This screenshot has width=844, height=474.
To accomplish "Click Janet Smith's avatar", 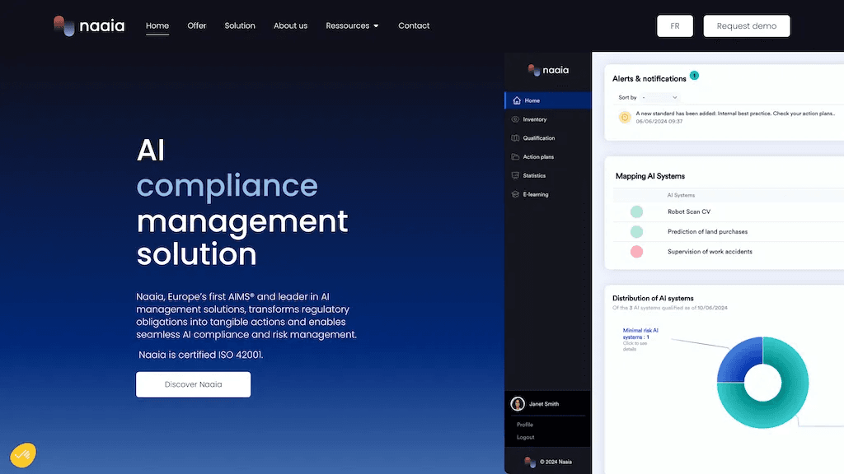I will pyautogui.click(x=518, y=403).
